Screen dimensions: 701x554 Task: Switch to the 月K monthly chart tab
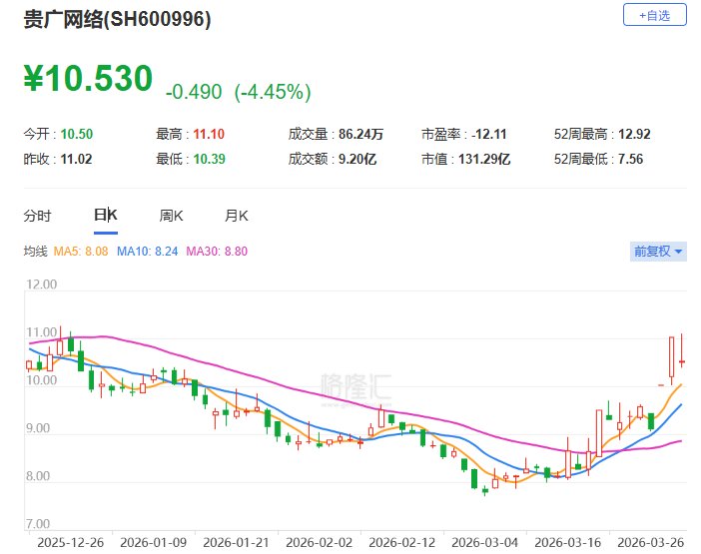237,216
